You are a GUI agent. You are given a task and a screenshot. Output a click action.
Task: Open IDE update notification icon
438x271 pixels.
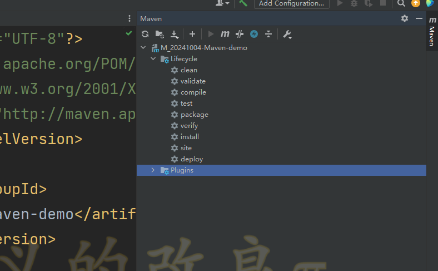coord(416,3)
